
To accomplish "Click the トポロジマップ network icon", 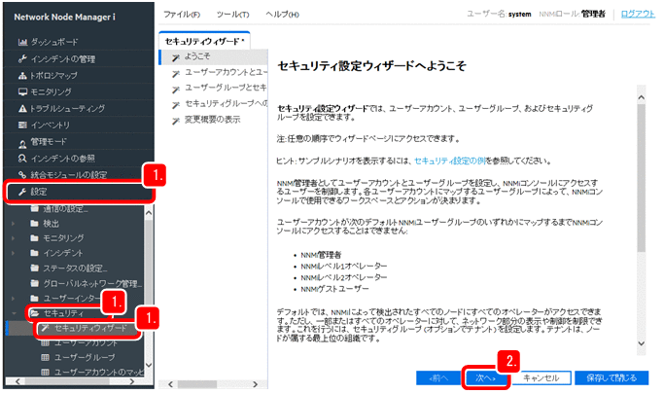I will (22, 76).
